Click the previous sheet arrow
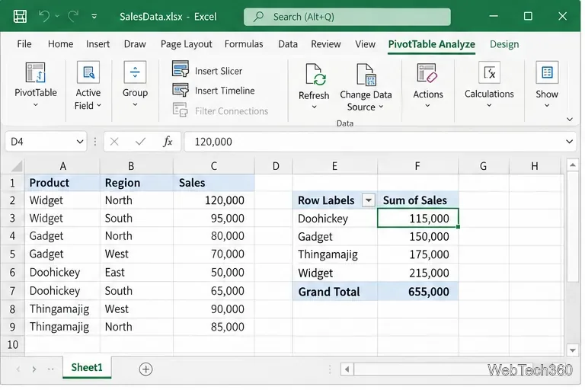The height and width of the screenshot is (390, 585). coord(18,369)
